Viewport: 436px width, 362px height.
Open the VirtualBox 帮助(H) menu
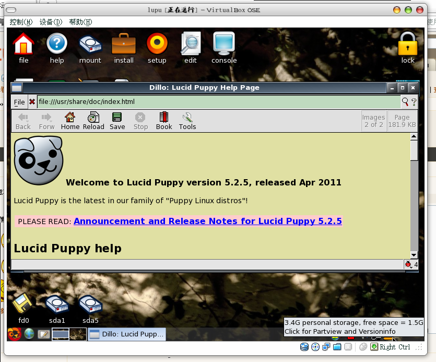point(80,22)
